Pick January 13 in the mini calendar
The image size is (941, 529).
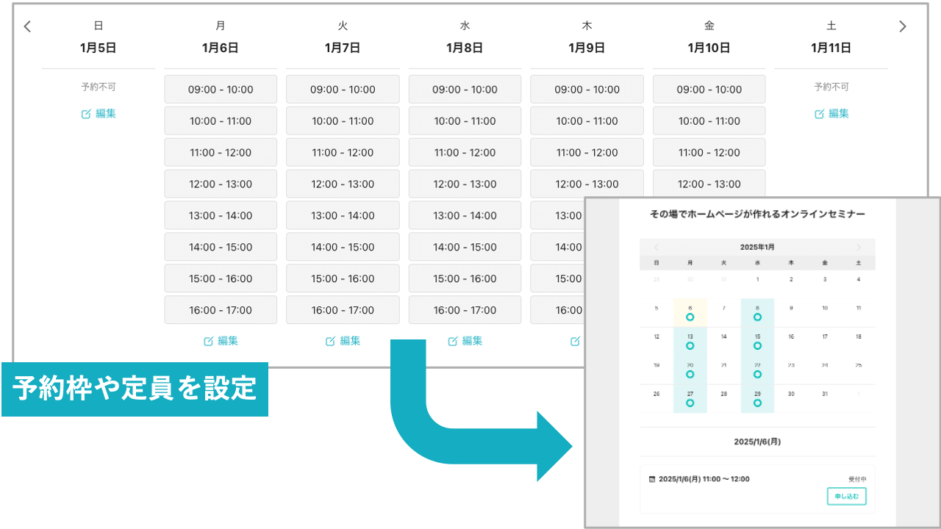(690, 341)
